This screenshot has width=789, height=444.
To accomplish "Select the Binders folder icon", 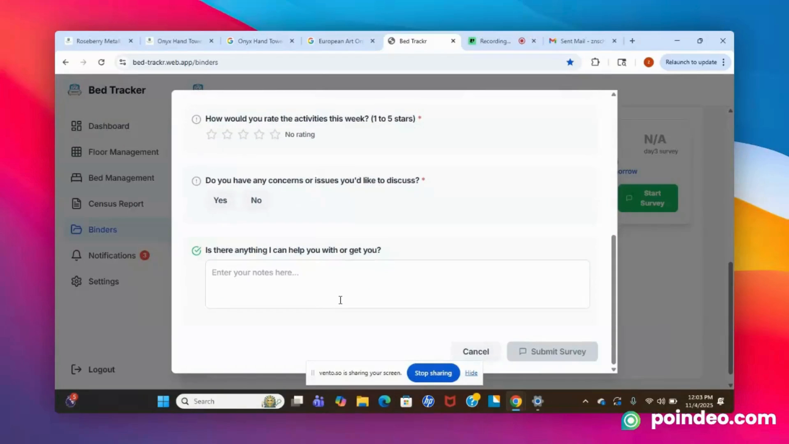I will [76, 229].
